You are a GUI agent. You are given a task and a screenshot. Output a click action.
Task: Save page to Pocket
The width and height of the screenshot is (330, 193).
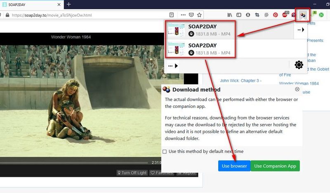(191, 15)
